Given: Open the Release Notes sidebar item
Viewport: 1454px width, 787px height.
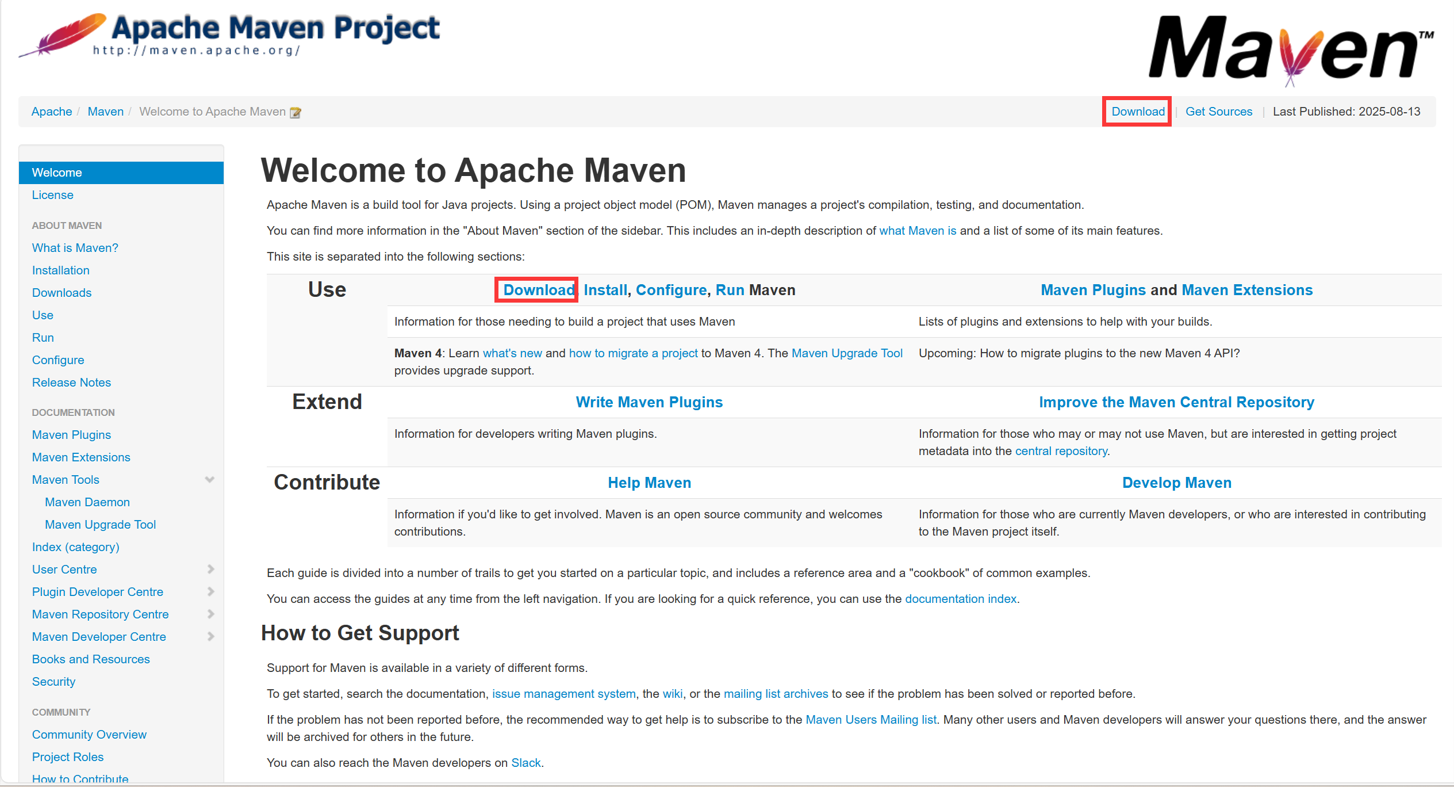Looking at the screenshot, I should click(x=71, y=383).
